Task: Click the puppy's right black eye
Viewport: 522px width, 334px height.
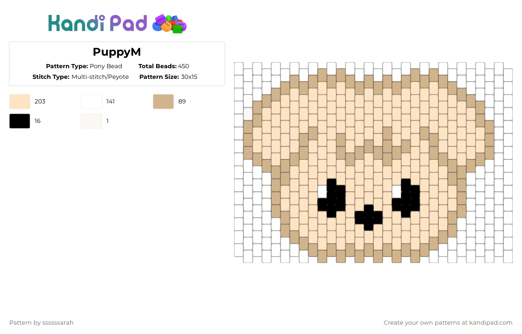Action: click(x=406, y=198)
